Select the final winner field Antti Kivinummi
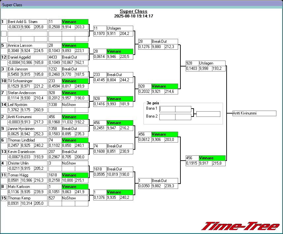Image resolution: width=283 pixels, height=234 pixels. pos(254,113)
